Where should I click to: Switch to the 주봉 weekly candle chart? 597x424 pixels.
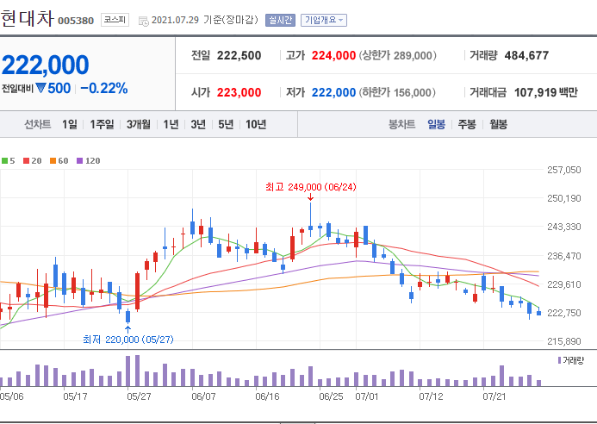point(467,124)
